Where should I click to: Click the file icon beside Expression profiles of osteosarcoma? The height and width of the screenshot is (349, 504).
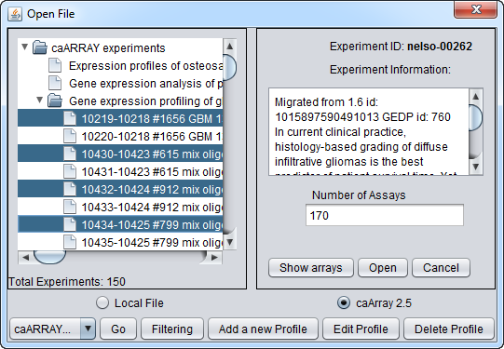coord(55,65)
